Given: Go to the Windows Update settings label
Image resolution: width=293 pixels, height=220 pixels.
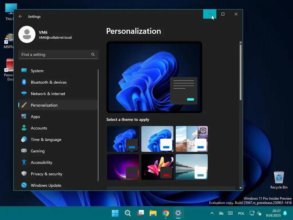Looking at the screenshot, I should 46,185.
